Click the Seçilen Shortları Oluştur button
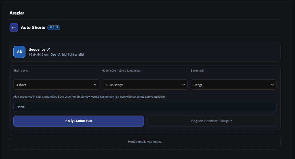 211,121
